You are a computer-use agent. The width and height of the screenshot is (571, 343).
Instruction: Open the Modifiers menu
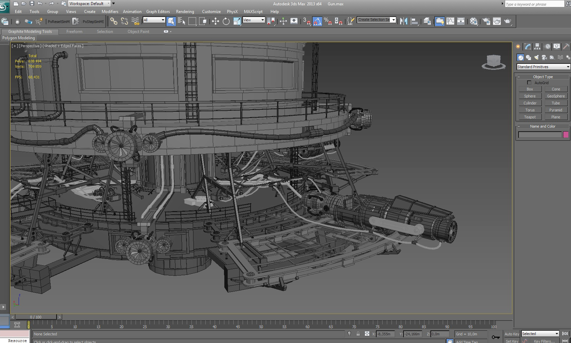tap(110, 12)
